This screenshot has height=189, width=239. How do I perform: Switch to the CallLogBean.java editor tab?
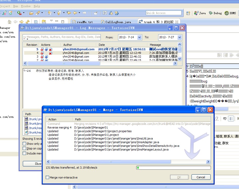point(116,22)
